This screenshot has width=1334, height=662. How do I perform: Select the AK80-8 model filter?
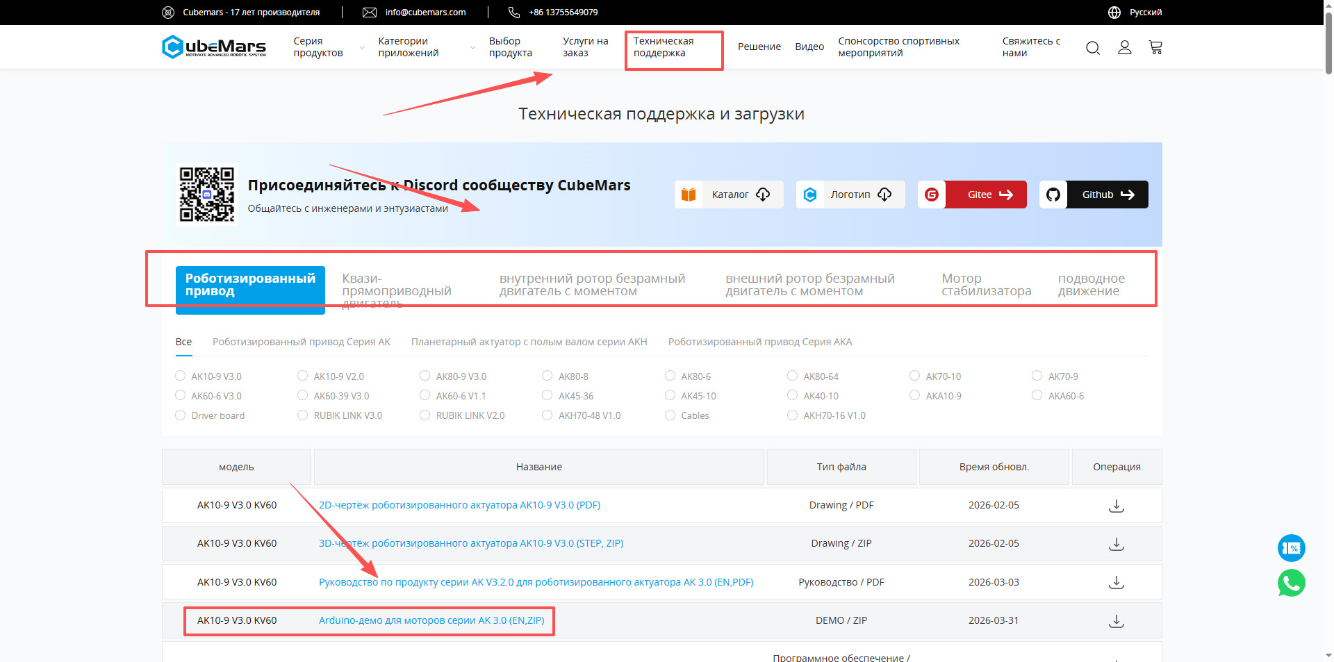pyautogui.click(x=547, y=376)
